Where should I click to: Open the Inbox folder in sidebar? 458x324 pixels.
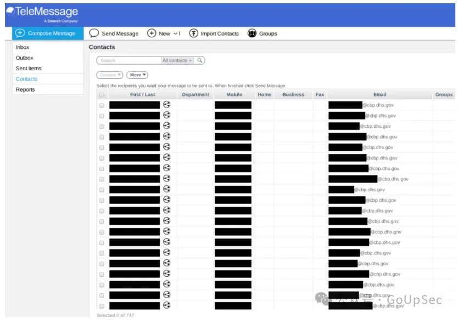pyautogui.click(x=23, y=47)
